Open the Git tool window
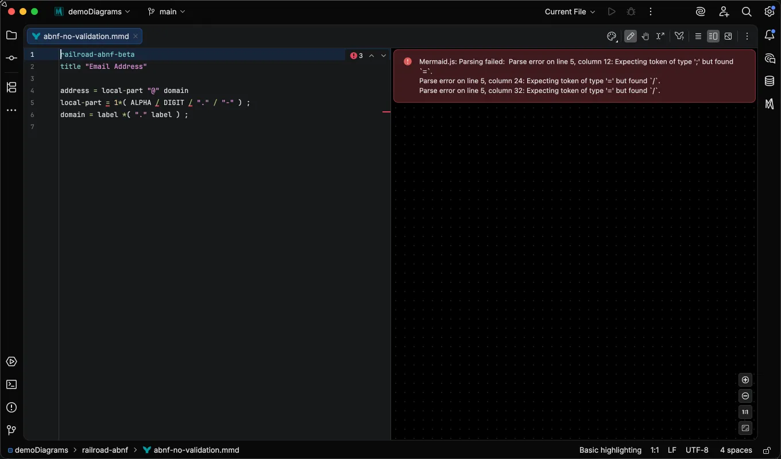 click(11, 430)
